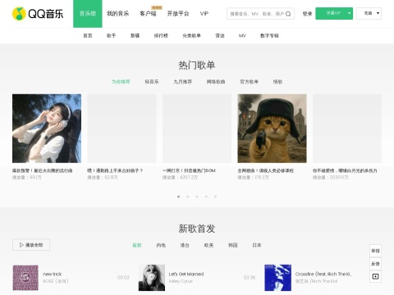Open the new trick album cover
Image resolution: width=394 pixels, height=295 pixels.
[25, 278]
